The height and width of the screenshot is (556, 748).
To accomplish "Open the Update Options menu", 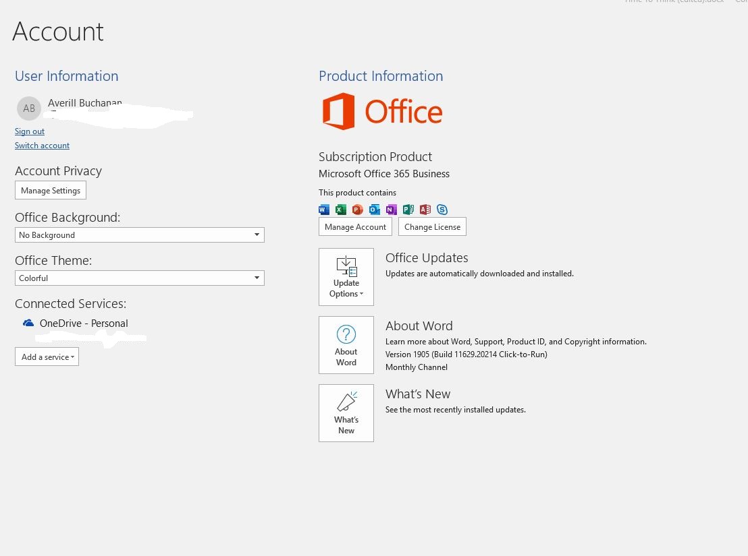I will 346,277.
